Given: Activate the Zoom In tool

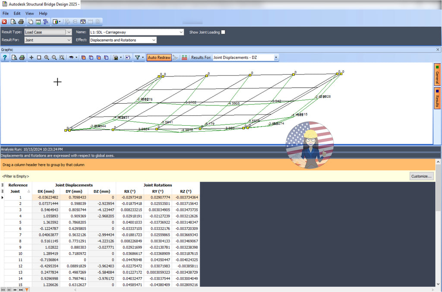Looking at the screenshot, I should [x=47, y=57].
